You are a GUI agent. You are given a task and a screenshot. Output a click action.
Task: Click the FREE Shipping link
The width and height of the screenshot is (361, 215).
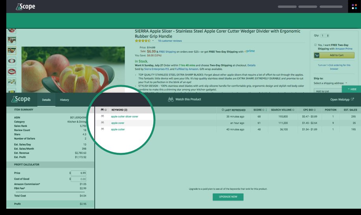point(167,52)
